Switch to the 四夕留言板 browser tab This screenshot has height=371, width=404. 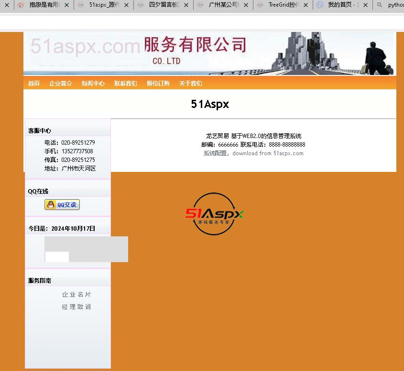pos(164,5)
